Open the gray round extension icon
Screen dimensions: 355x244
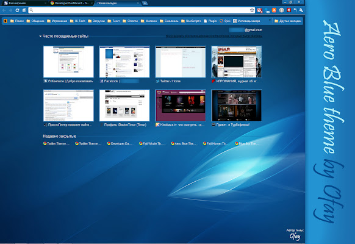click(x=281, y=10)
